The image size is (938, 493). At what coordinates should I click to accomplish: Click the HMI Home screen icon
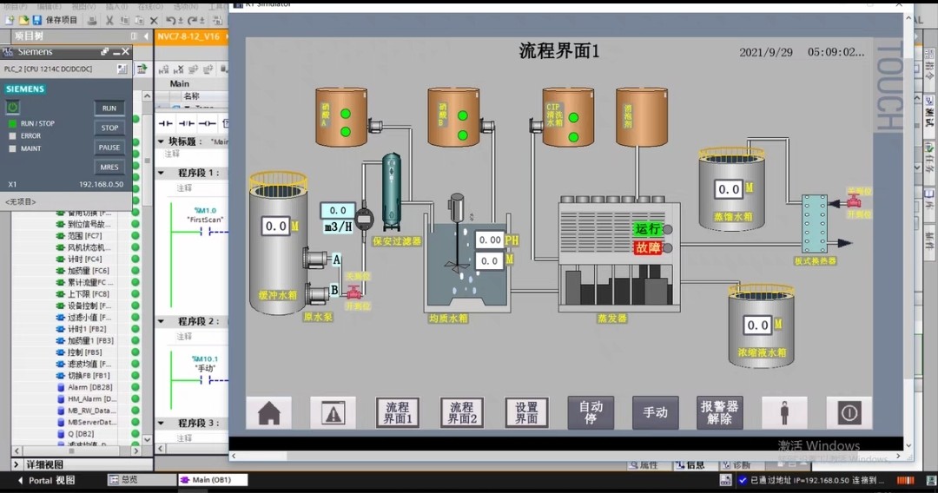269,412
